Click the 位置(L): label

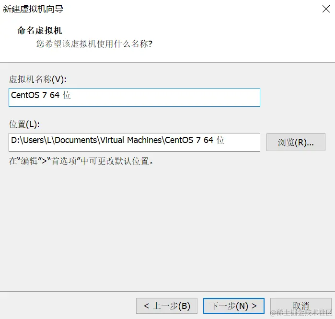point(24,124)
